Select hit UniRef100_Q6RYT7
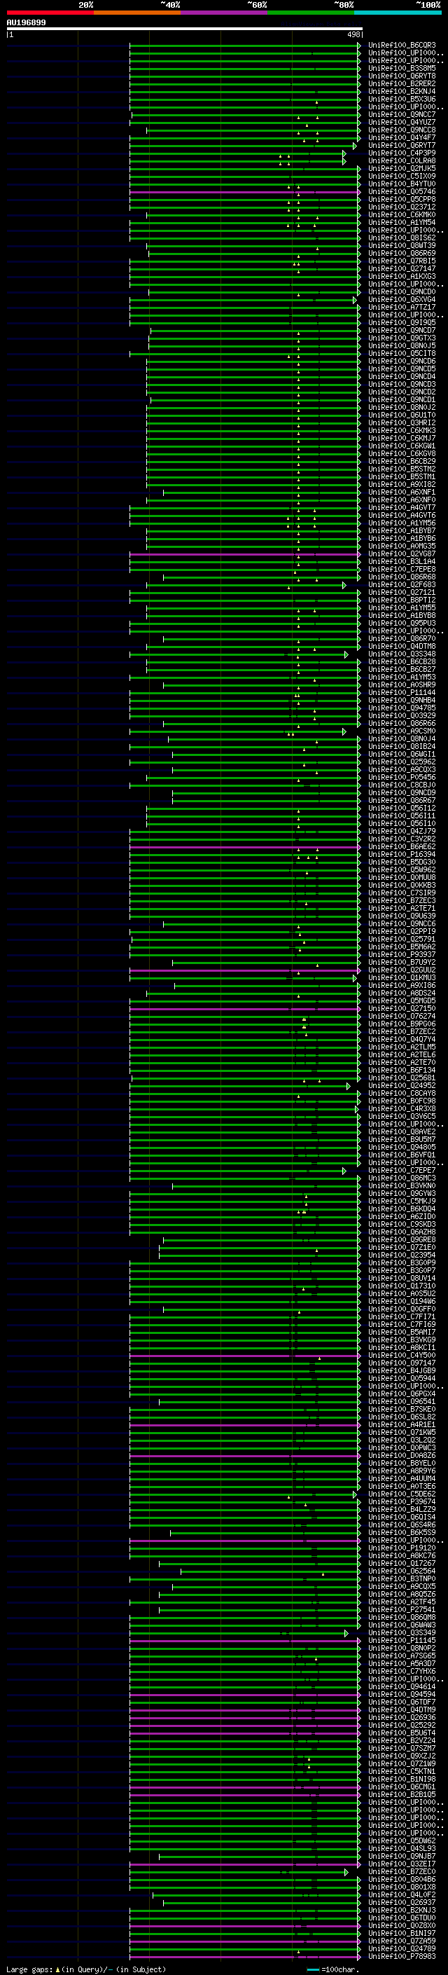The height and width of the screenshot is (1975, 448). (x=401, y=146)
